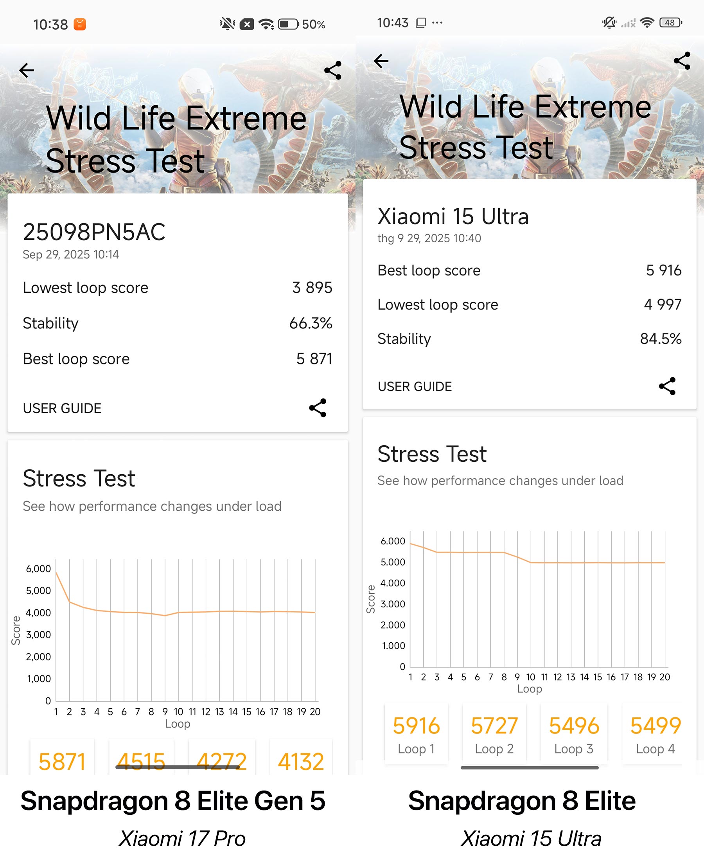Screen dimensions: 704x861
Task: Open USER GUIDE on Xiaomi 15 Ultra card
Action: (x=415, y=386)
